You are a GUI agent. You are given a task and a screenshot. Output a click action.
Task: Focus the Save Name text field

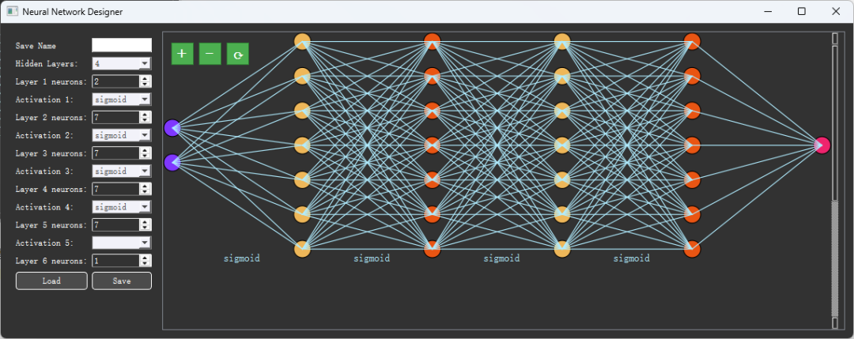click(122, 45)
